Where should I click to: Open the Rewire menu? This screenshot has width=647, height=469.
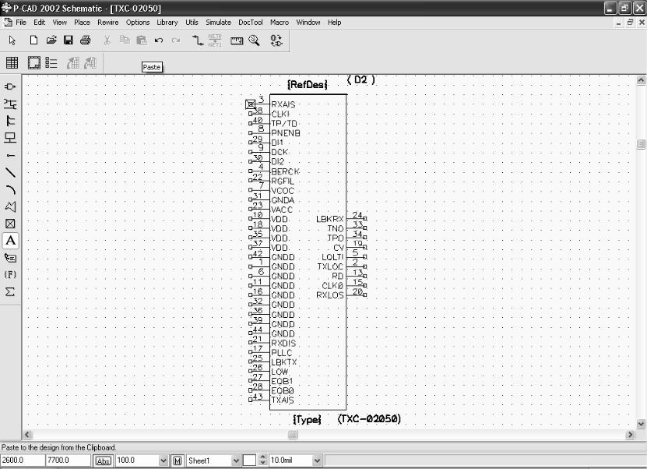[107, 23]
